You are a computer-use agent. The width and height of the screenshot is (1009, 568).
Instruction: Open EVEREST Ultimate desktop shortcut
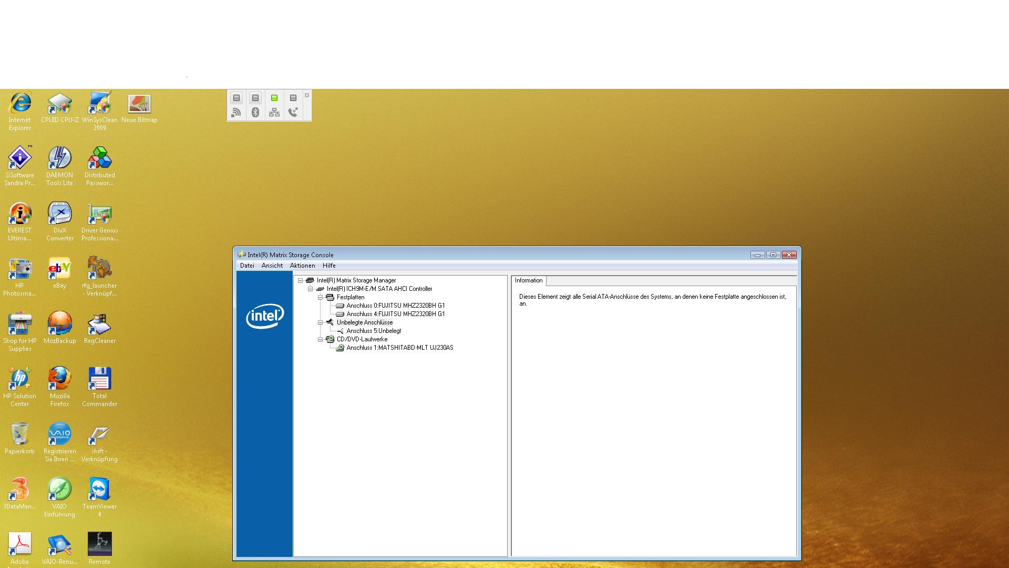coord(19,214)
